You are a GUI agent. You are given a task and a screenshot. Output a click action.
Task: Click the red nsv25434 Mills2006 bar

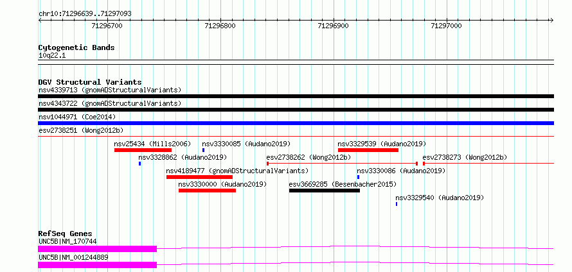[143, 150]
